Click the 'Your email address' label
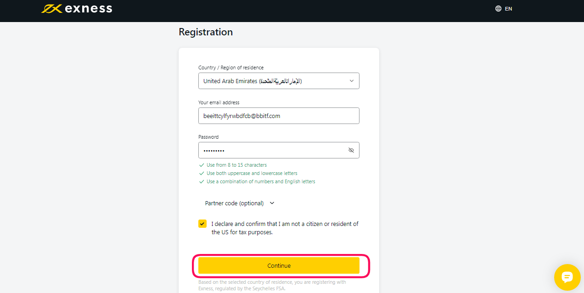The image size is (584, 293). click(219, 102)
